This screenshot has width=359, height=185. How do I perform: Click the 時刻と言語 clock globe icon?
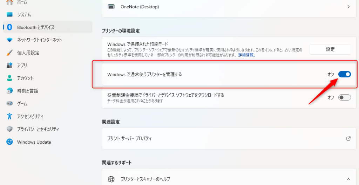pyautogui.click(x=10, y=91)
